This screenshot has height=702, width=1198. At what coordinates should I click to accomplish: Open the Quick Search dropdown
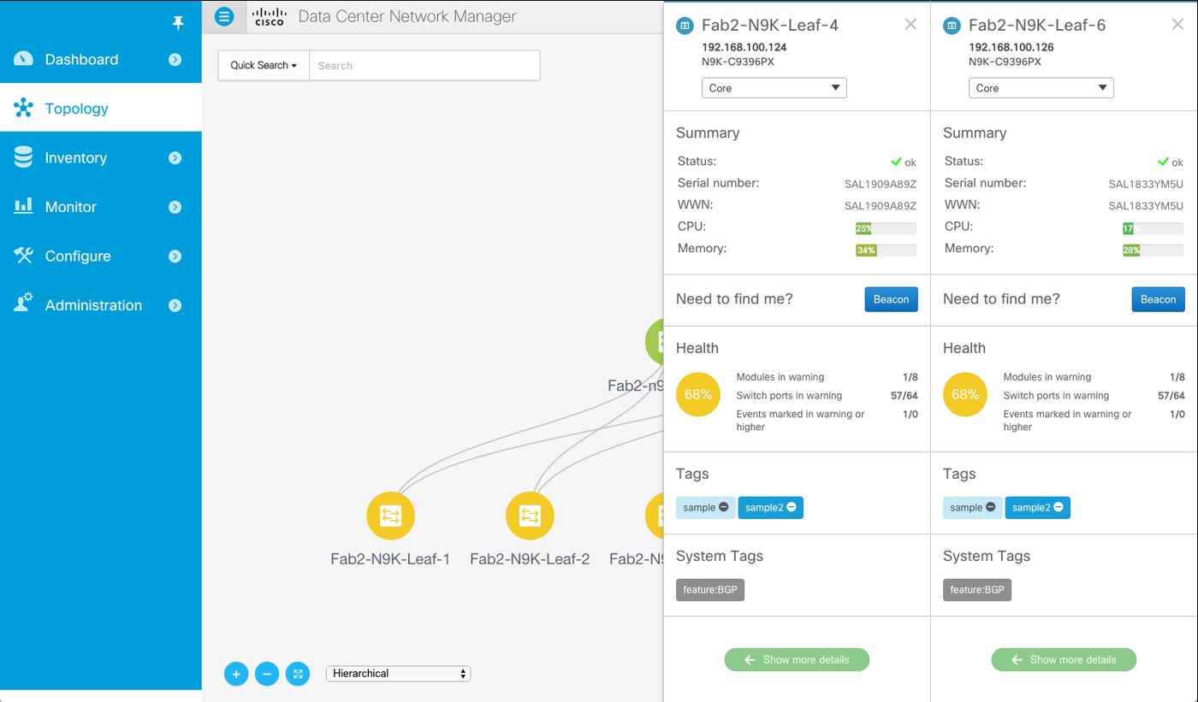[x=264, y=66]
